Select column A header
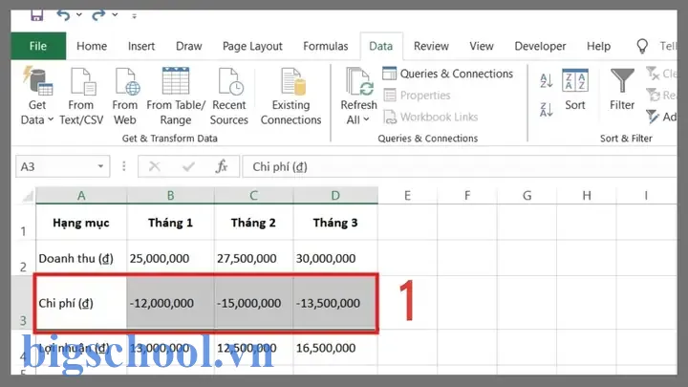The width and height of the screenshot is (688, 387). [x=81, y=196]
